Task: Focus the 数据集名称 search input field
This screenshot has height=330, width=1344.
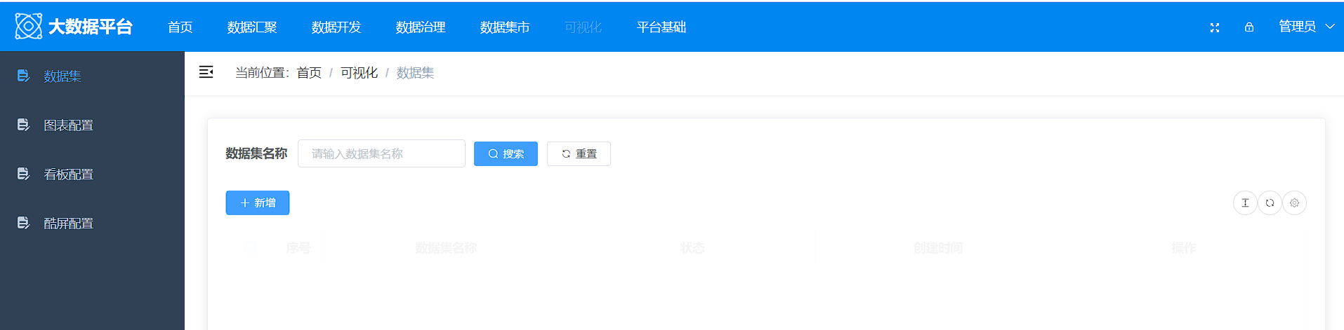Action: [381, 153]
